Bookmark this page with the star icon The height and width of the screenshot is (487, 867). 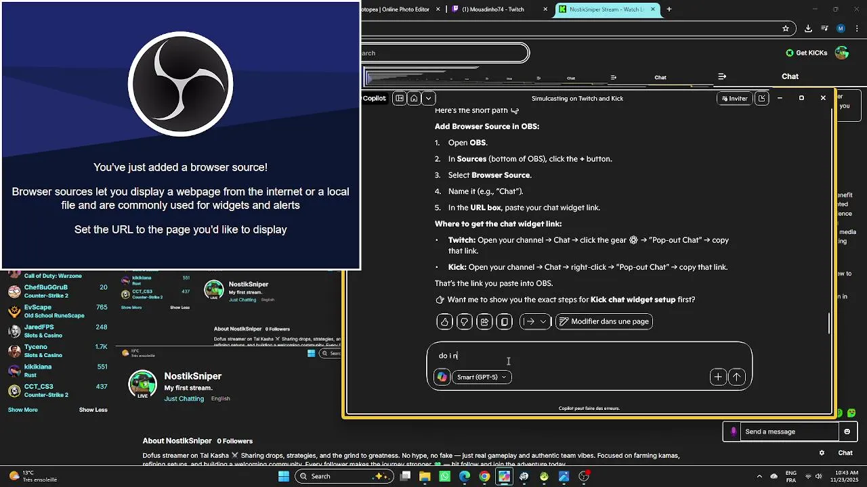click(786, 28)
